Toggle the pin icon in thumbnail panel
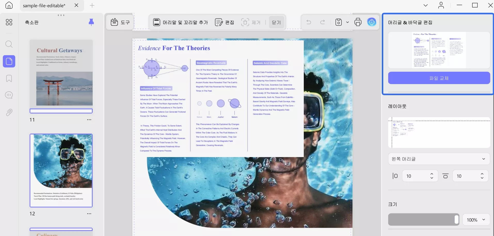Viewport: 494px width, 236px height. pos(91,22)
